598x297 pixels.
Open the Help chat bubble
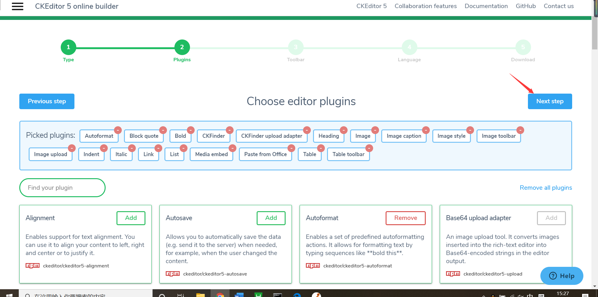point(562,276)
